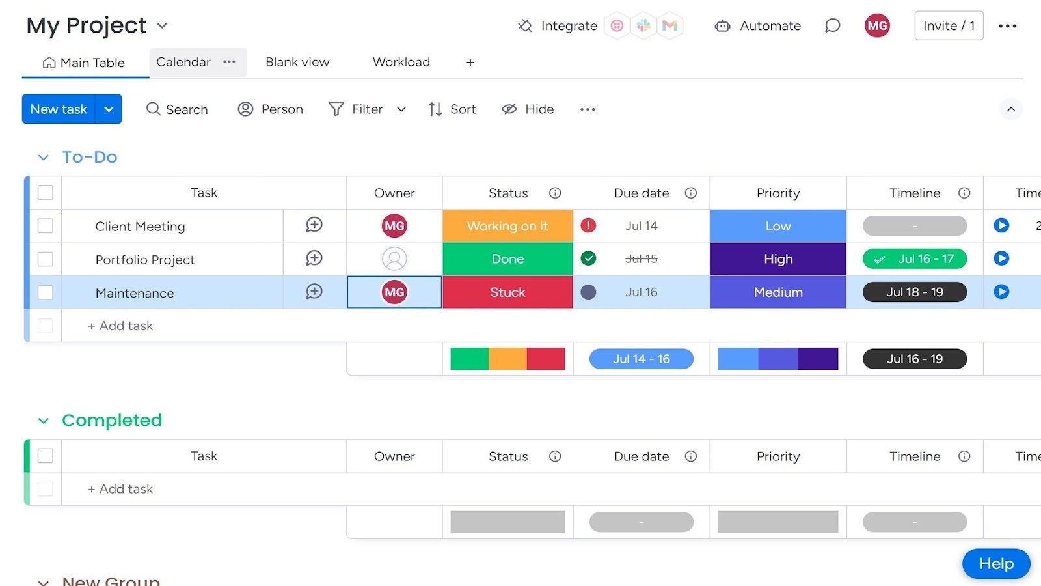
Task: Click Status column info icon in To-Do
Action: [555, 193]
